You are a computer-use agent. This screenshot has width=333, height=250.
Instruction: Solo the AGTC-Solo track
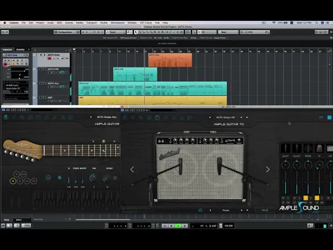pyautogui.click(x=44, y=55)
